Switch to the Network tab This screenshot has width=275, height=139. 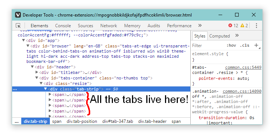[x=109, y=26]
